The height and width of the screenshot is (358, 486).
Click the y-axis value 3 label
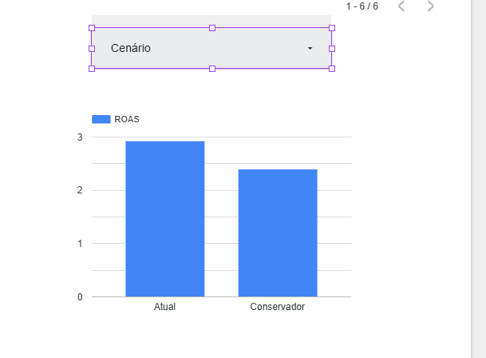[80, 137]
